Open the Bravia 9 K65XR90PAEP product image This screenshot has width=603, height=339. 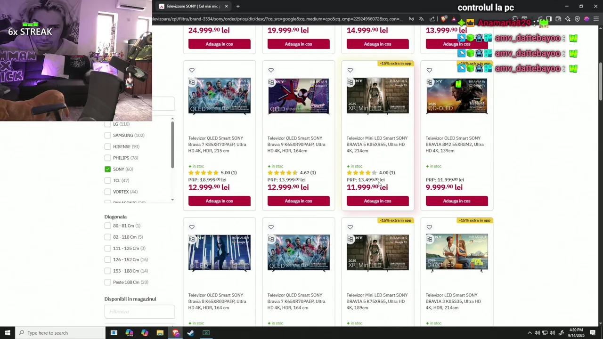click(x=299, y=96)
